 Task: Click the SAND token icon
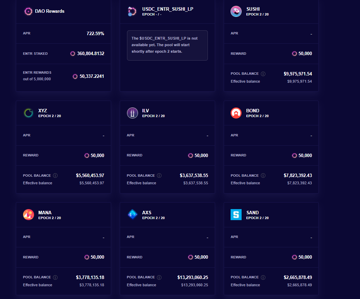pyautogui.click(x=236, y=215)
